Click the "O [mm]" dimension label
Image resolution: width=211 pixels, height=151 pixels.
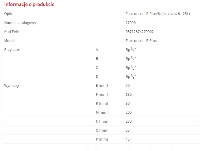102,130
